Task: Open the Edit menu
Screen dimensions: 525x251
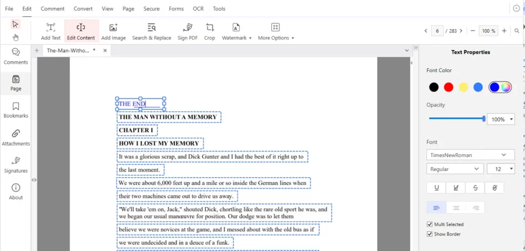Action: tap(27, 9)
